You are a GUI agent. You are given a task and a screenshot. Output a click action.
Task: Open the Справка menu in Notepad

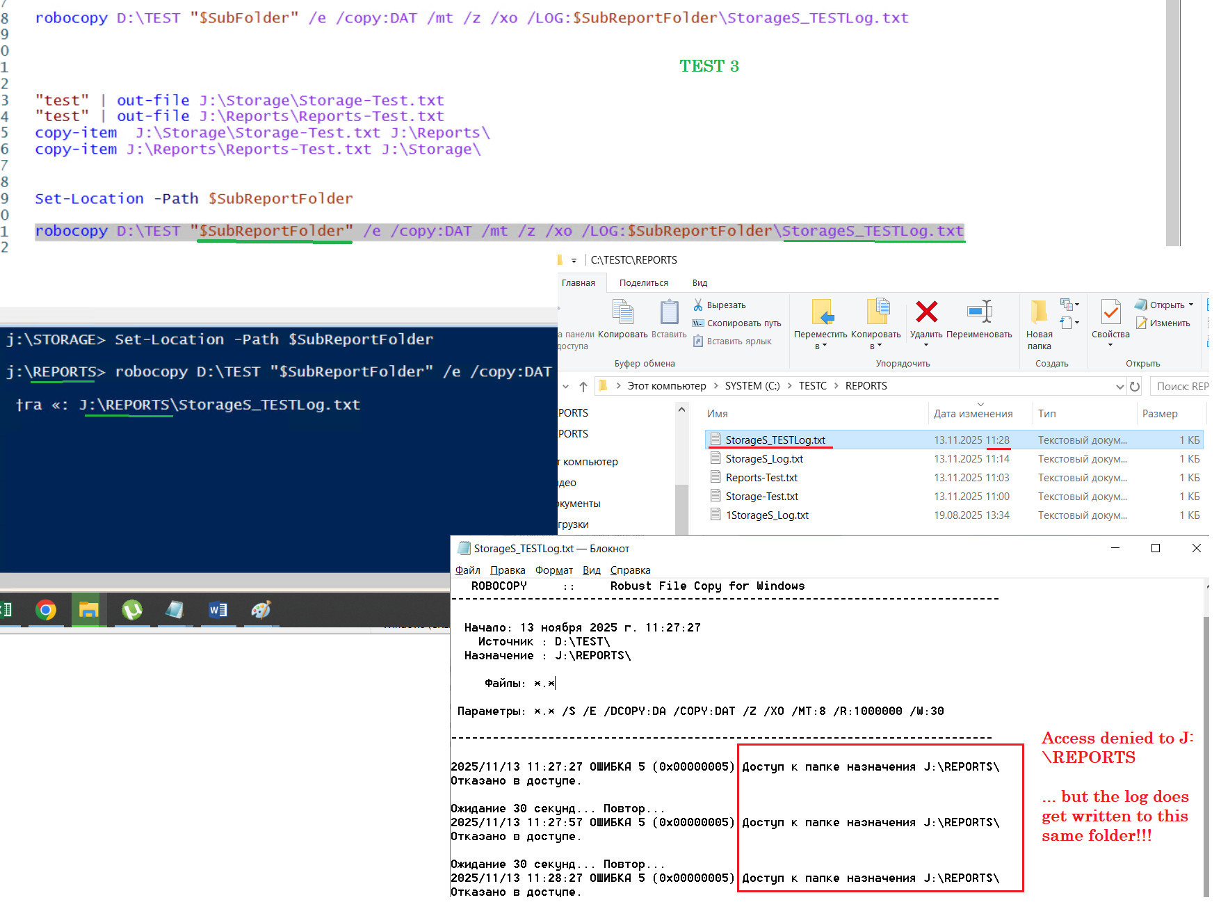[631, 570]
